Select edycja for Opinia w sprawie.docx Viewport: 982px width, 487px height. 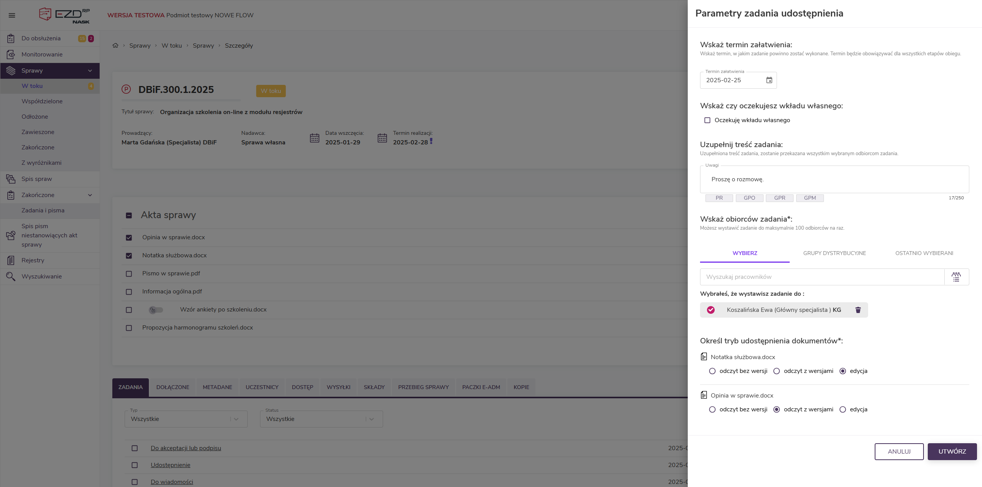click(843, 409)
